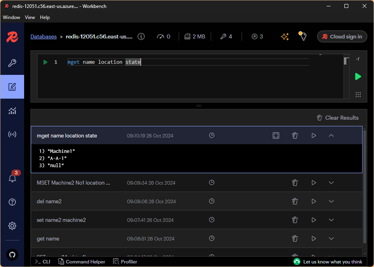Re-run the del name2 command
This screenshot has width=374, height=267.
pyautogui.click(x=314, y=201)
